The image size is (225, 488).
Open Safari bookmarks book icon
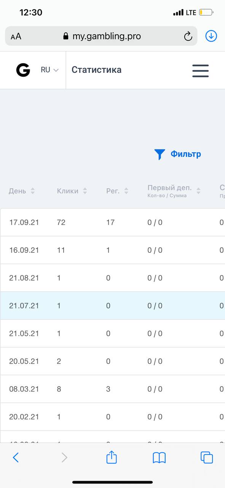pos(159,457)
